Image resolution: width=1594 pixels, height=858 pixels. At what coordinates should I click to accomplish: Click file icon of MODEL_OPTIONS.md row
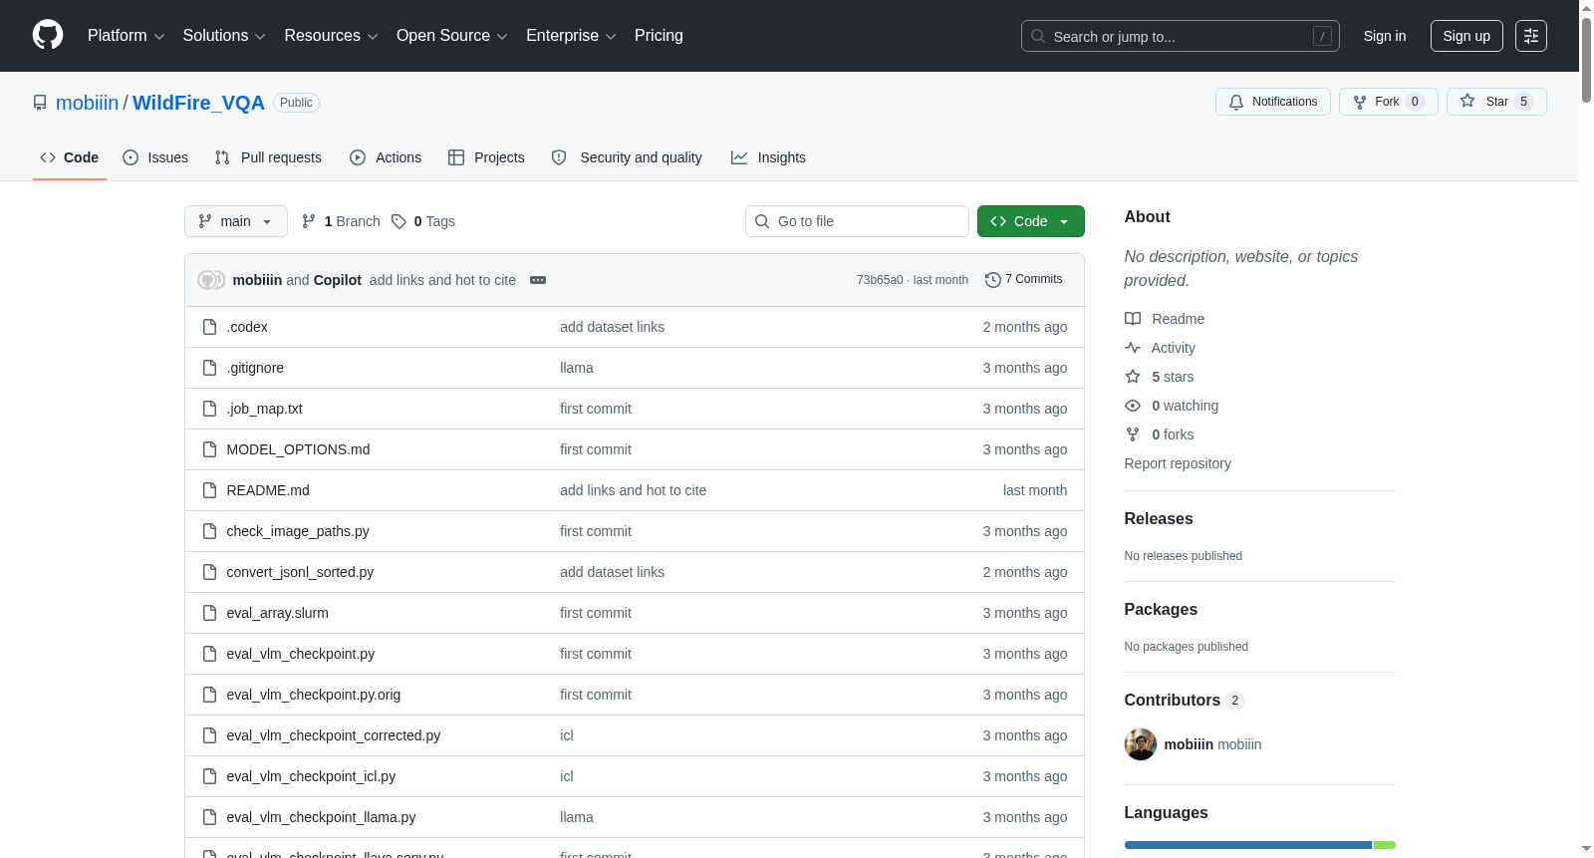point(209,449)
